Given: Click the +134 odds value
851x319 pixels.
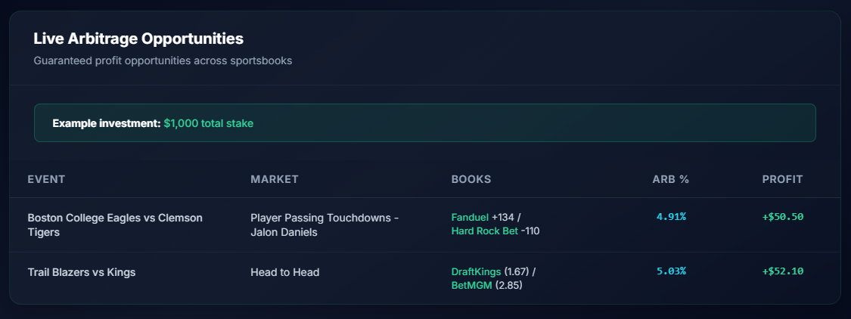Looking at the screenshot, I should (x=503, y=218).
